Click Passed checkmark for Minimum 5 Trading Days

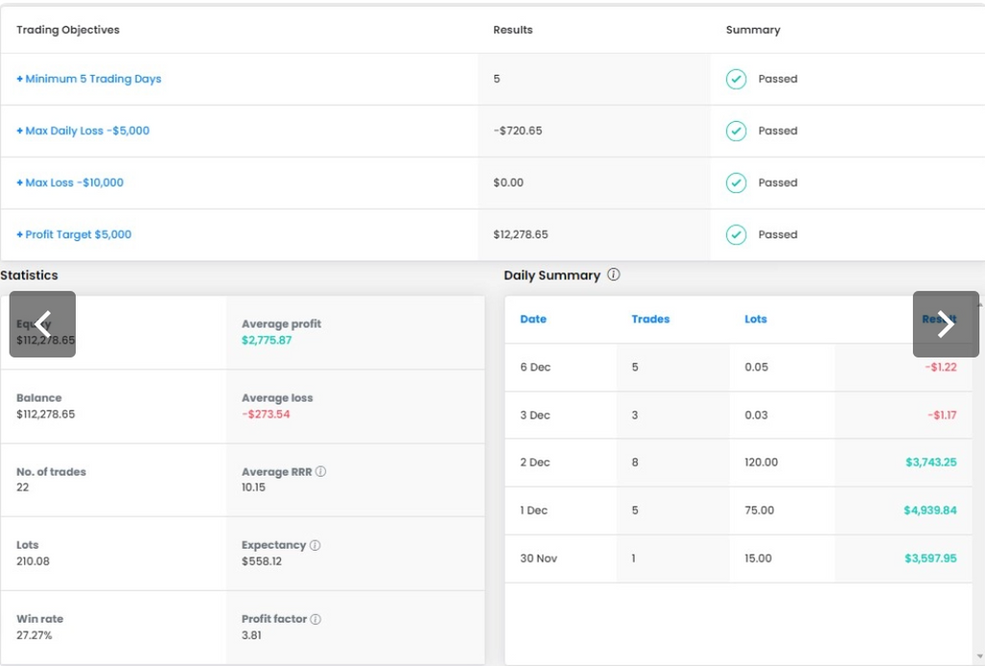(736, 79)
